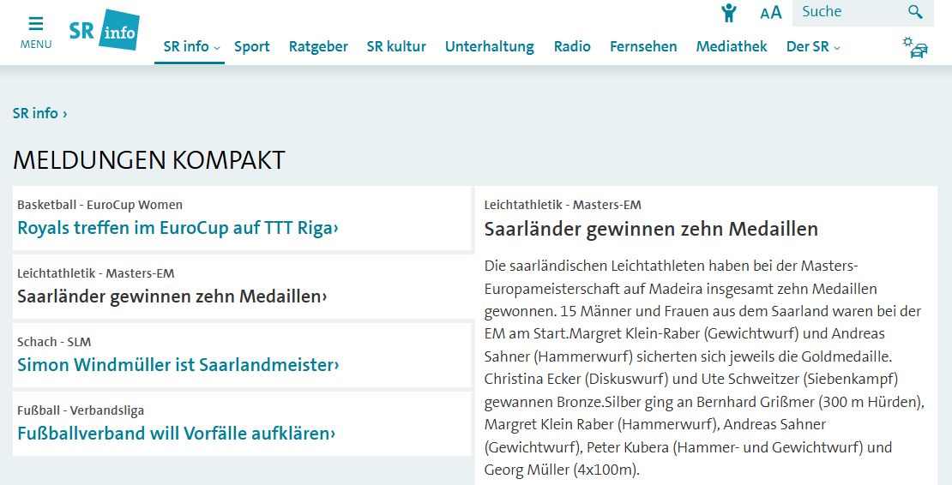Go to the Ratgeber section
The image size is (952, 485).
coord(318,47)
